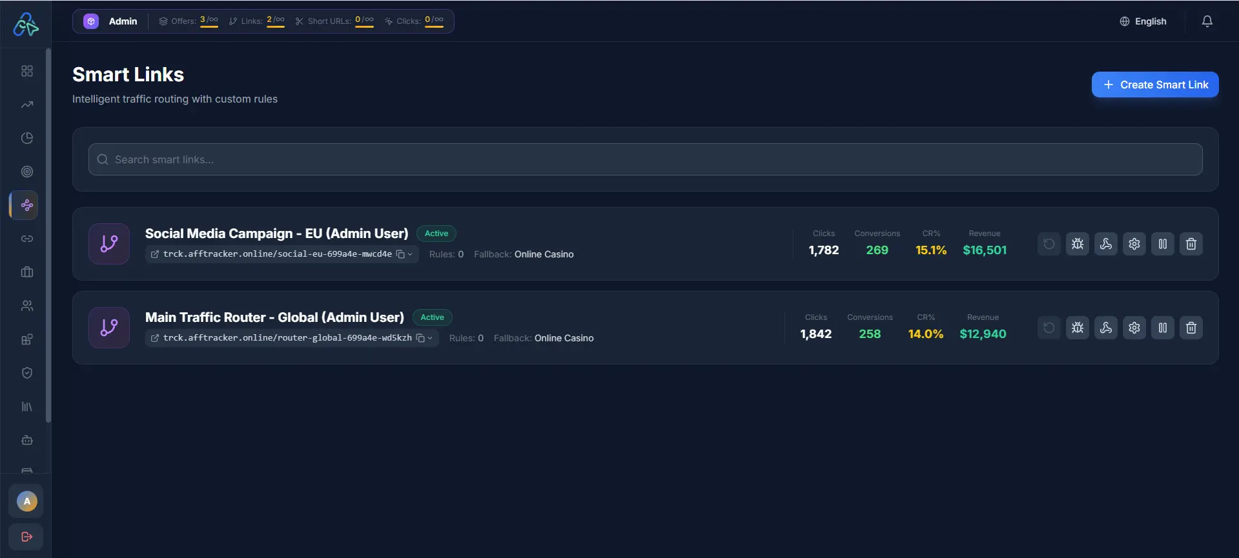Click the $16,501 revenue value
The width and height of the screenshot is (1239, 558).
pos(985,250)
